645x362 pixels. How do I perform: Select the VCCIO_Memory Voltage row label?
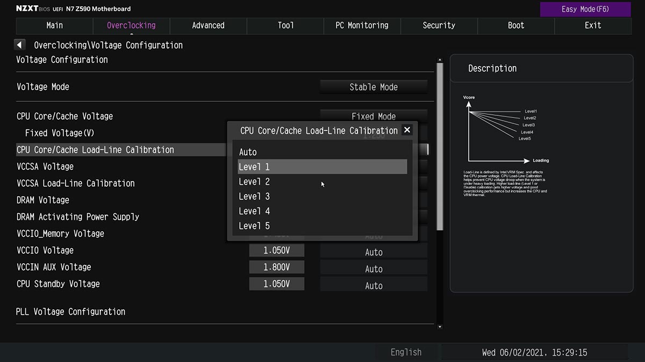click(x=60, y=233)
